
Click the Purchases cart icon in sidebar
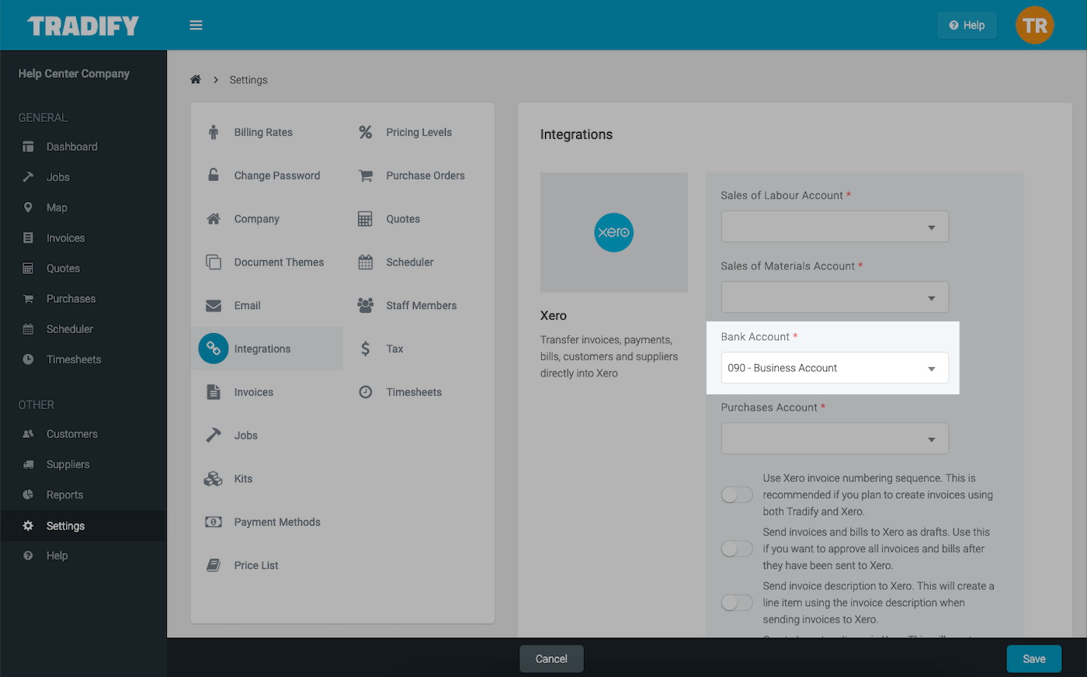pos(28,299)
